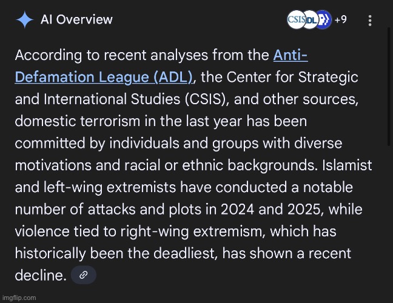Click the link chip icon after "decline."
Screen dimensions: 393x303
click(x=84, y=275)
